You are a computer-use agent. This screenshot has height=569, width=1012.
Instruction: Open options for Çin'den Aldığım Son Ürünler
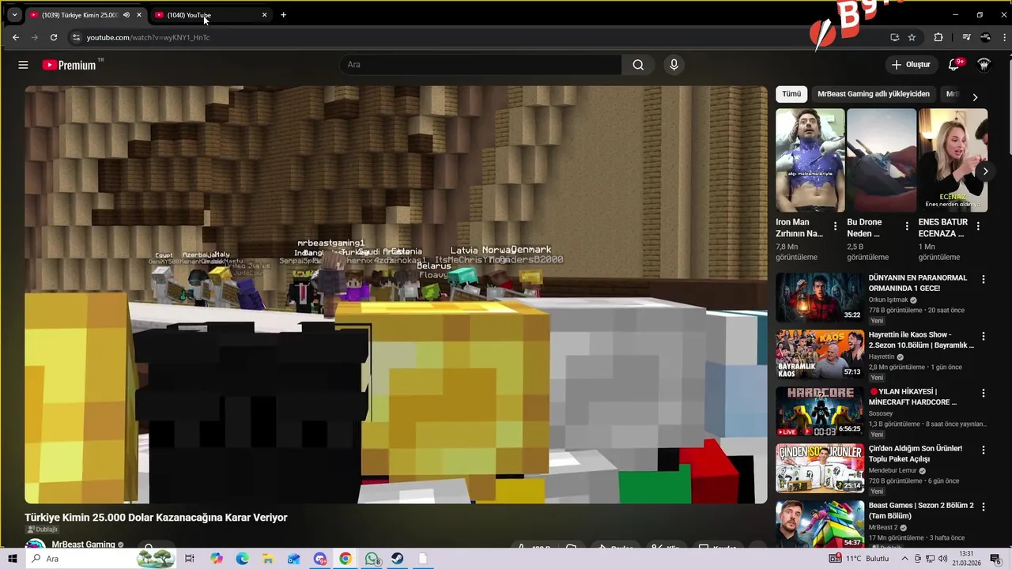[984, 450]
